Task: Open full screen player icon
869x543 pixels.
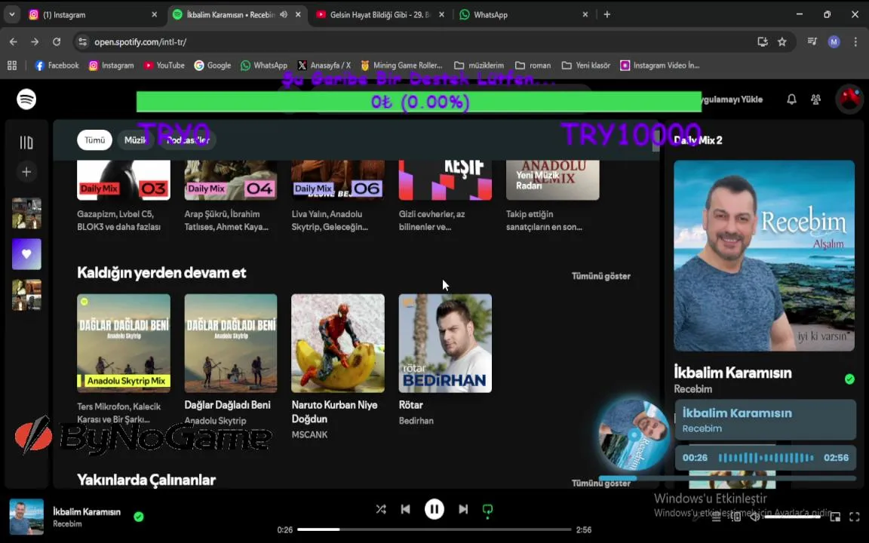Action: click(x=854, y=517)
